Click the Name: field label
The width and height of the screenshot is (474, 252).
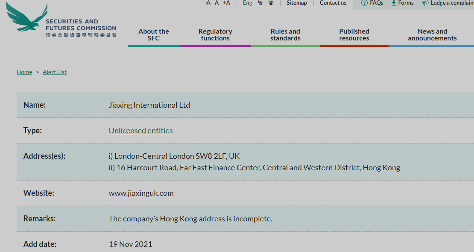click(x=35, y=105)
